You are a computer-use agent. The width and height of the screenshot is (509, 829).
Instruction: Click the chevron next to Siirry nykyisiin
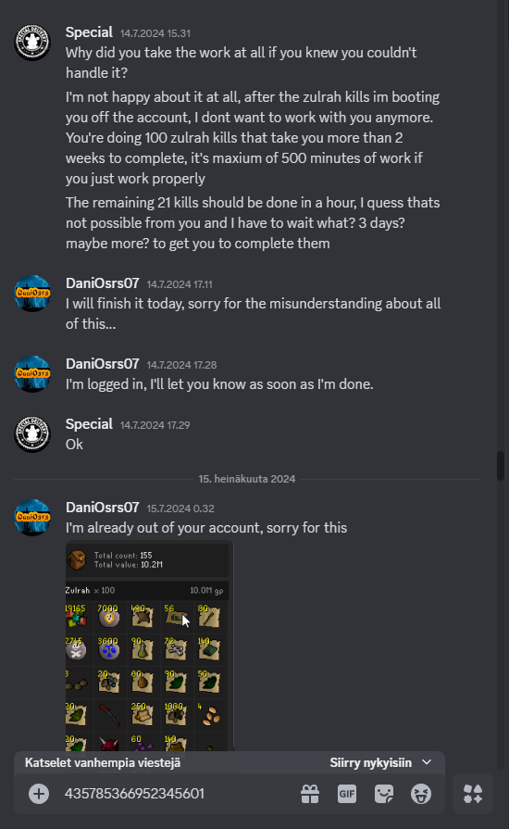coord(427,762)
